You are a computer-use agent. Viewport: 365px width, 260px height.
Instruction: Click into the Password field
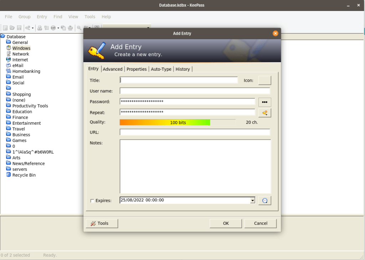click(187, 102)
